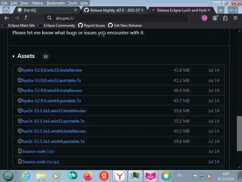Open media player from taskbar
Screen dimensions: 242x182
57,176
